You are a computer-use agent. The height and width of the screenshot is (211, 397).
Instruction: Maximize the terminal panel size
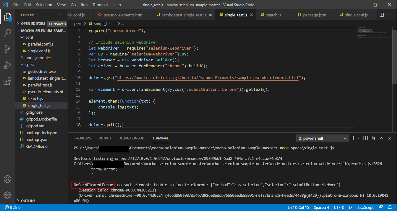(x=382, y=138)
